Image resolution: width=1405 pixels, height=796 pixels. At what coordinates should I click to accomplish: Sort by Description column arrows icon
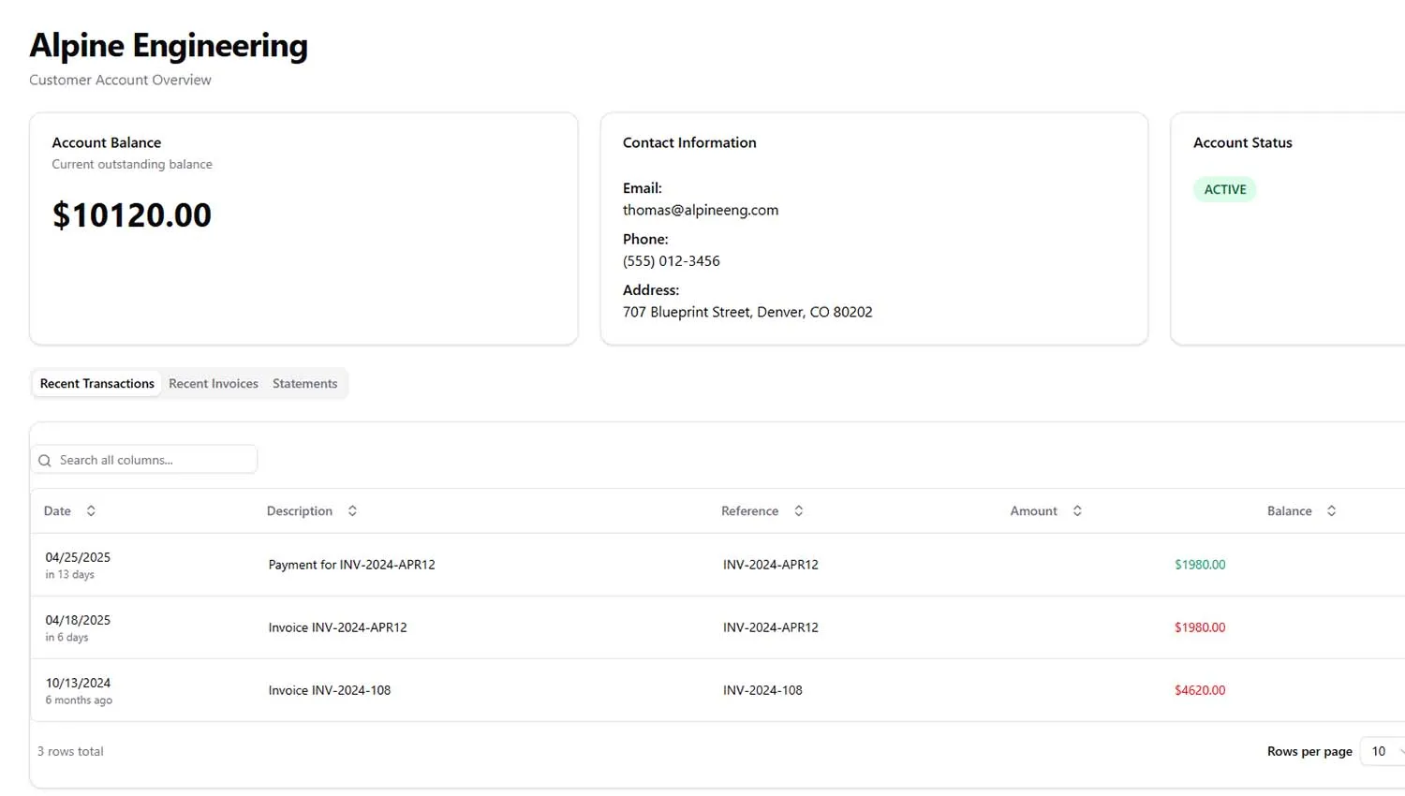(x=352, y=510)
